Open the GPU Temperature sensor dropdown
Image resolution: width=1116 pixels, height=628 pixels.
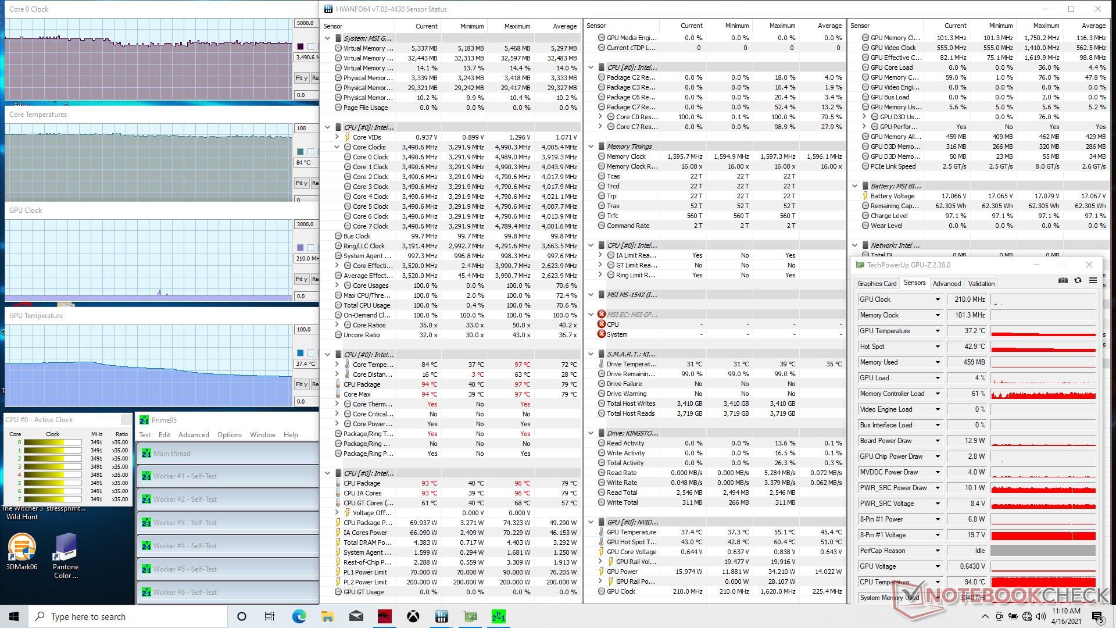[937, 331]
